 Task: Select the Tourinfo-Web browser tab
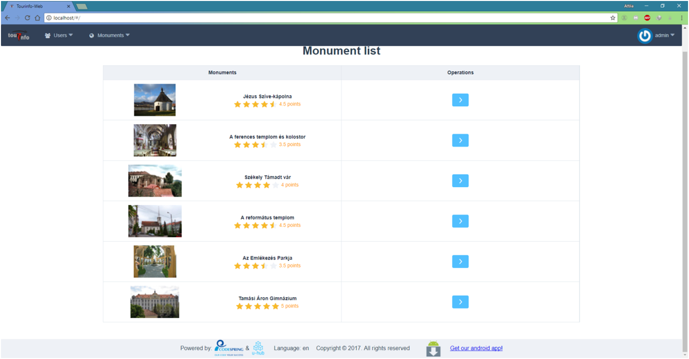click(x=37, y=6)
